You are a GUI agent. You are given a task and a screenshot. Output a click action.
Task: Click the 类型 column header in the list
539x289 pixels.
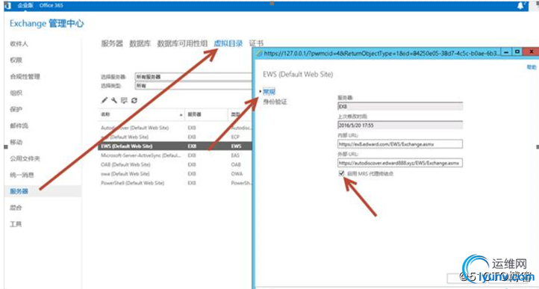click(x=240, y=114)
